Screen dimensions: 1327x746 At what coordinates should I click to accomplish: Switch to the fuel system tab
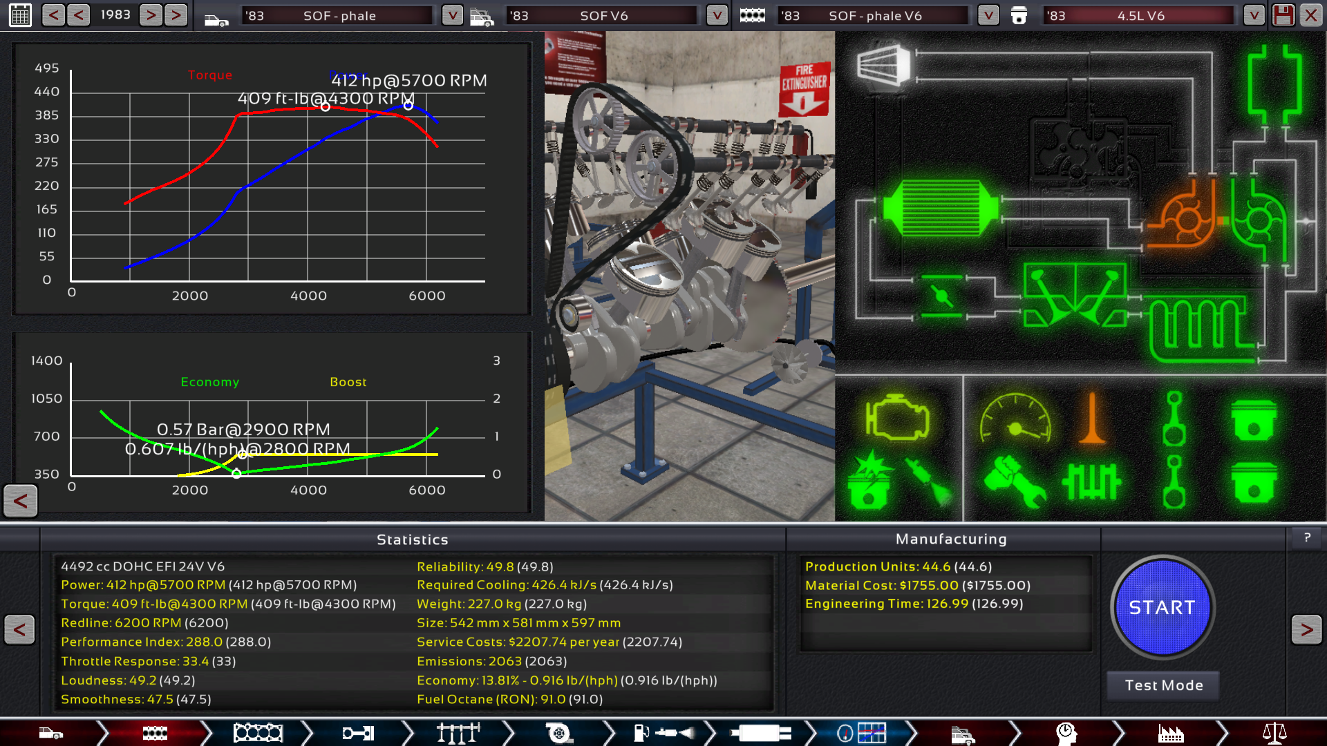pos(662,733)
